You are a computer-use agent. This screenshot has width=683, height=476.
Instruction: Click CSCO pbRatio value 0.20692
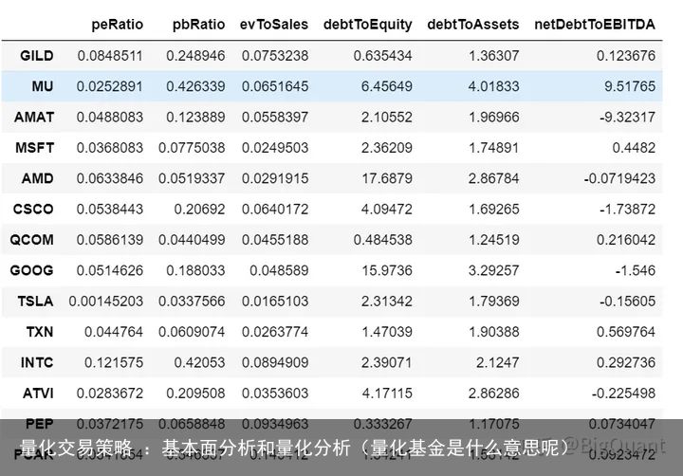pyautogui.click(x=199, y=209)
